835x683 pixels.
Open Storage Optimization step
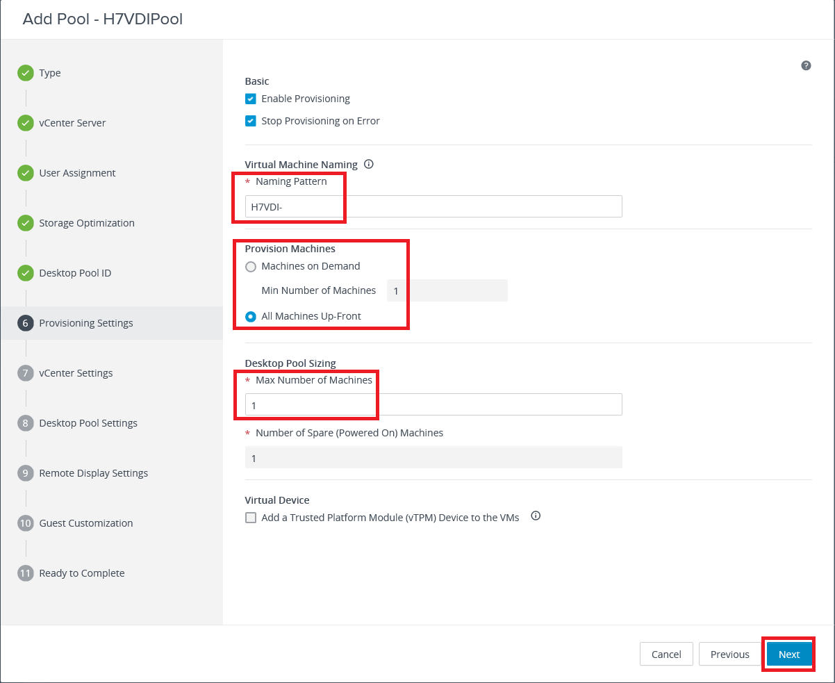pyautogui.click(x=86, y=223)
